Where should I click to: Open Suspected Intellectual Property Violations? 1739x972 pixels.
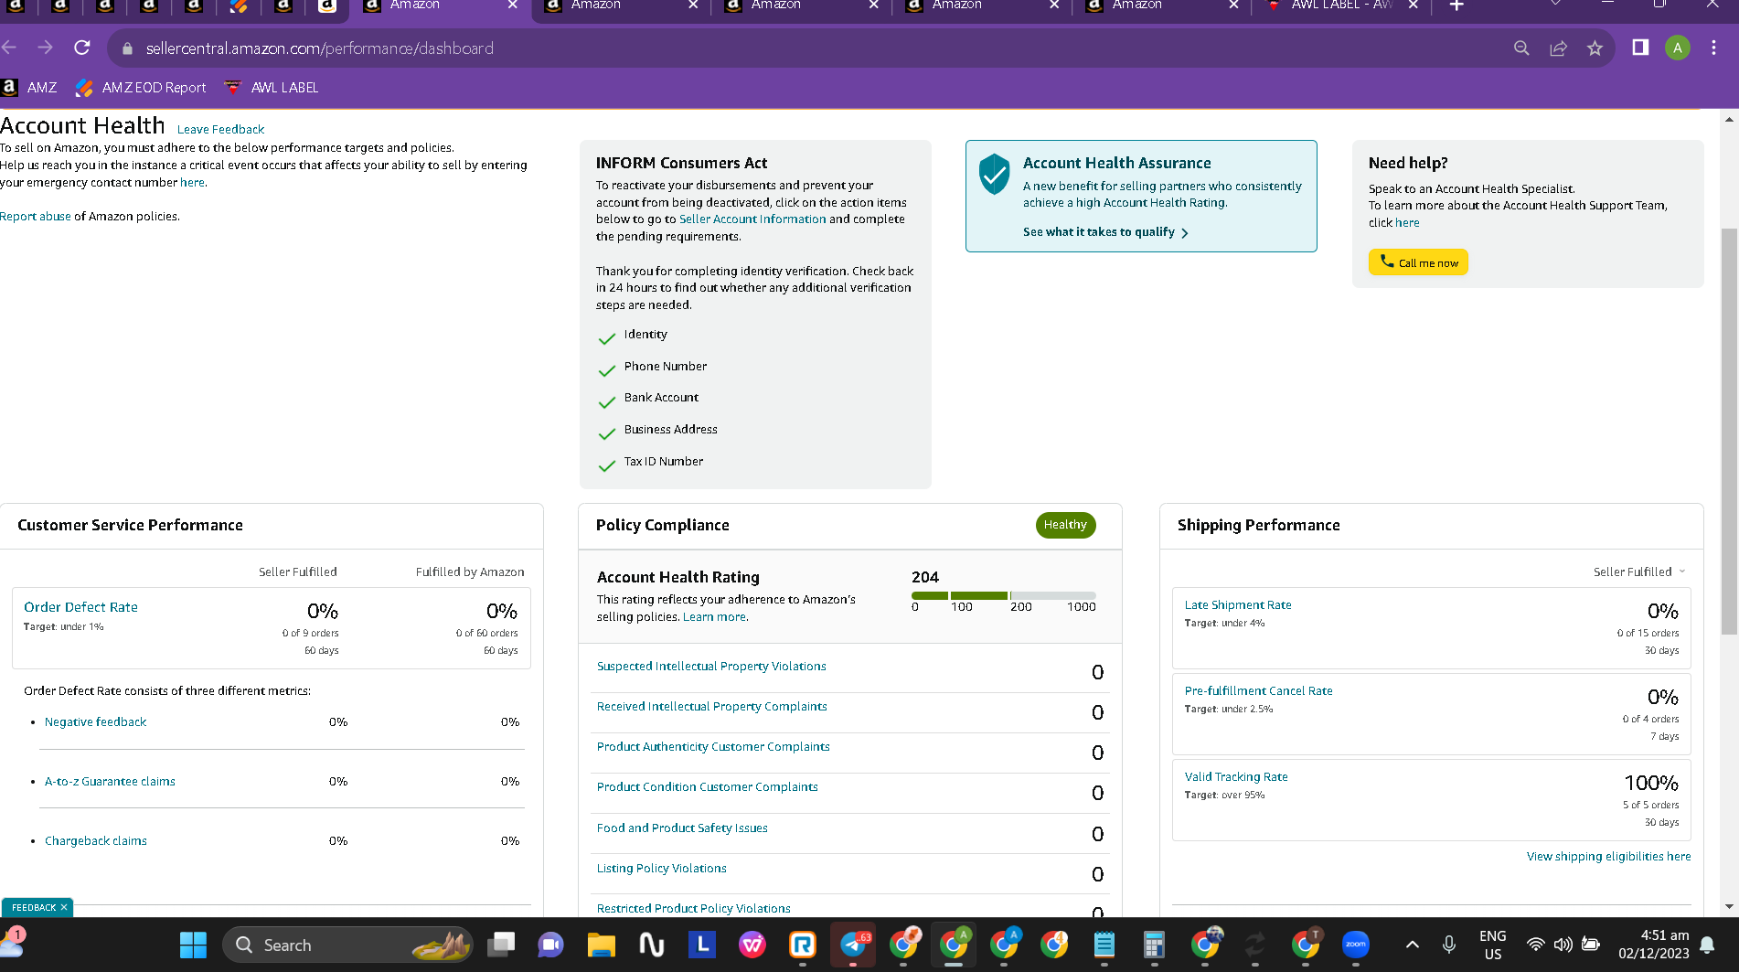[711, 667]
